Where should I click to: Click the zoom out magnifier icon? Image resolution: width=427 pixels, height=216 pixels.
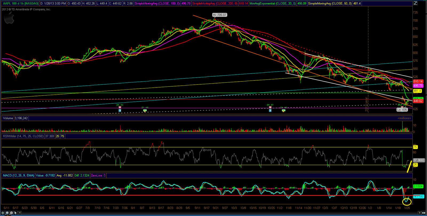coord(11,213)
